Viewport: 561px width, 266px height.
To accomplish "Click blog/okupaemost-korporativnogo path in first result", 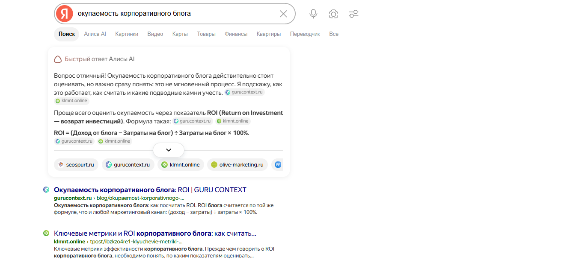I will [x=140, y=198].
